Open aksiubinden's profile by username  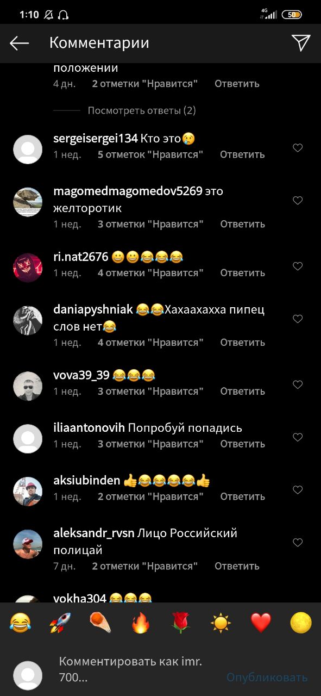(x=87, y=481)
